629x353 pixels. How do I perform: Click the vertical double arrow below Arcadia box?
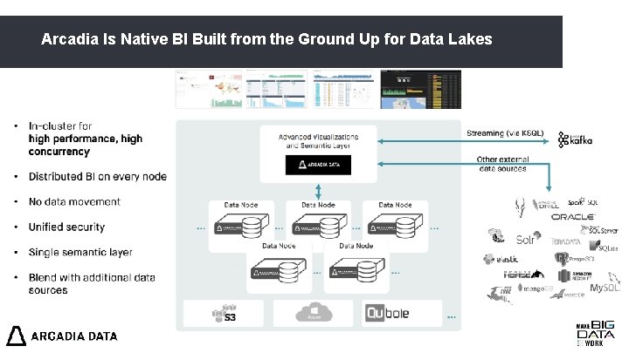pyautogui.click(x=318, y=192)
